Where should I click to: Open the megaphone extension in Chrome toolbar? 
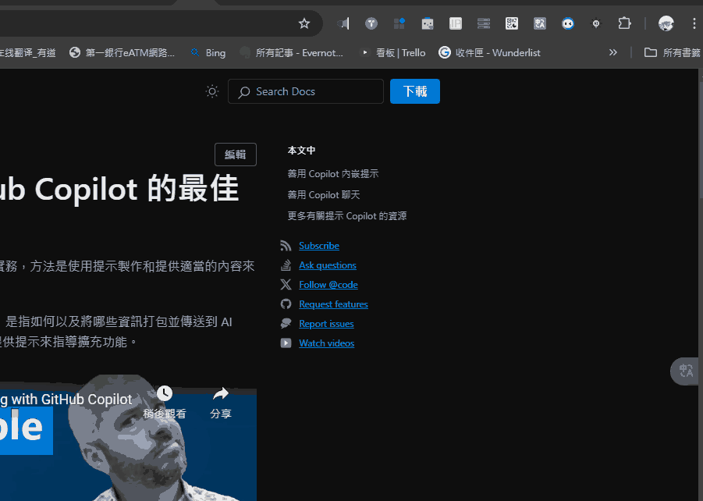(x=343, y=23)
